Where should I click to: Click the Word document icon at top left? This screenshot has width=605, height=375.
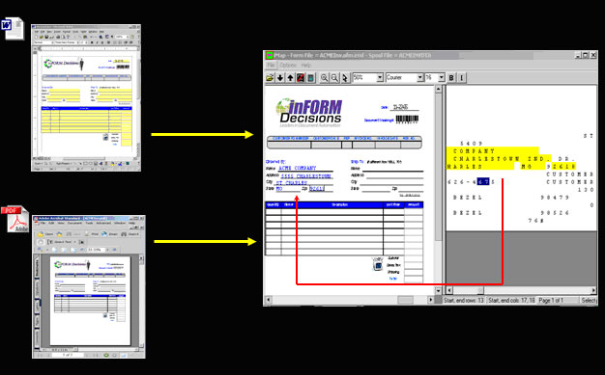(x=13, y=28)
